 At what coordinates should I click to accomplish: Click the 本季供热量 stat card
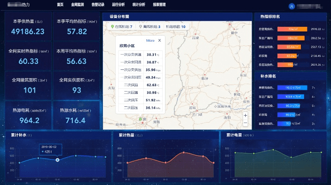tap(28, 27)
